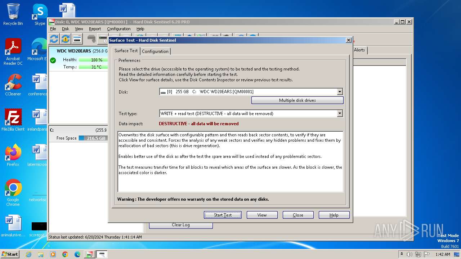Click the Free Space 216.5 GB bar
This screenshot has width=461, height=259.
pos(93,138)
